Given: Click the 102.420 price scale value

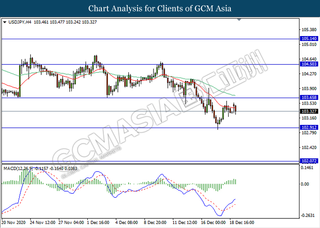Looking at the screenshot, I should (x=309, y=148).
